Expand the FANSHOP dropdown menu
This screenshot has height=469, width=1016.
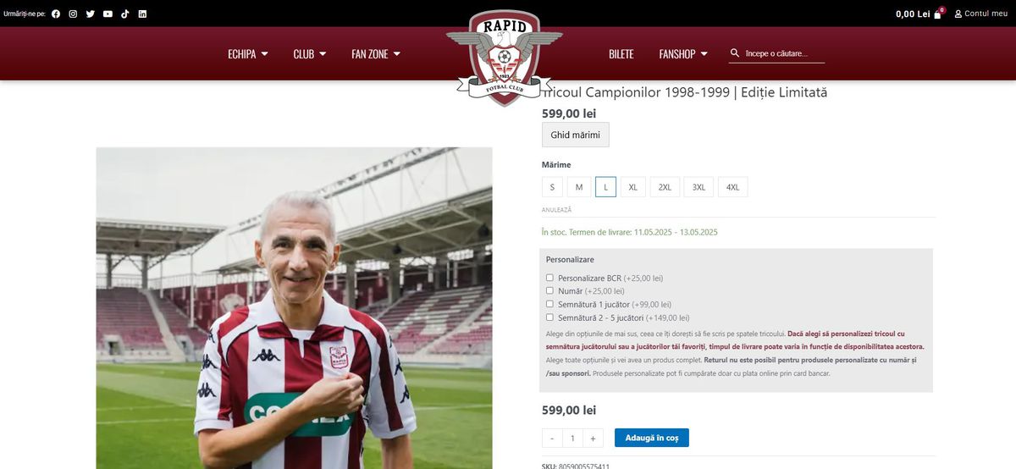pos(683,53)
